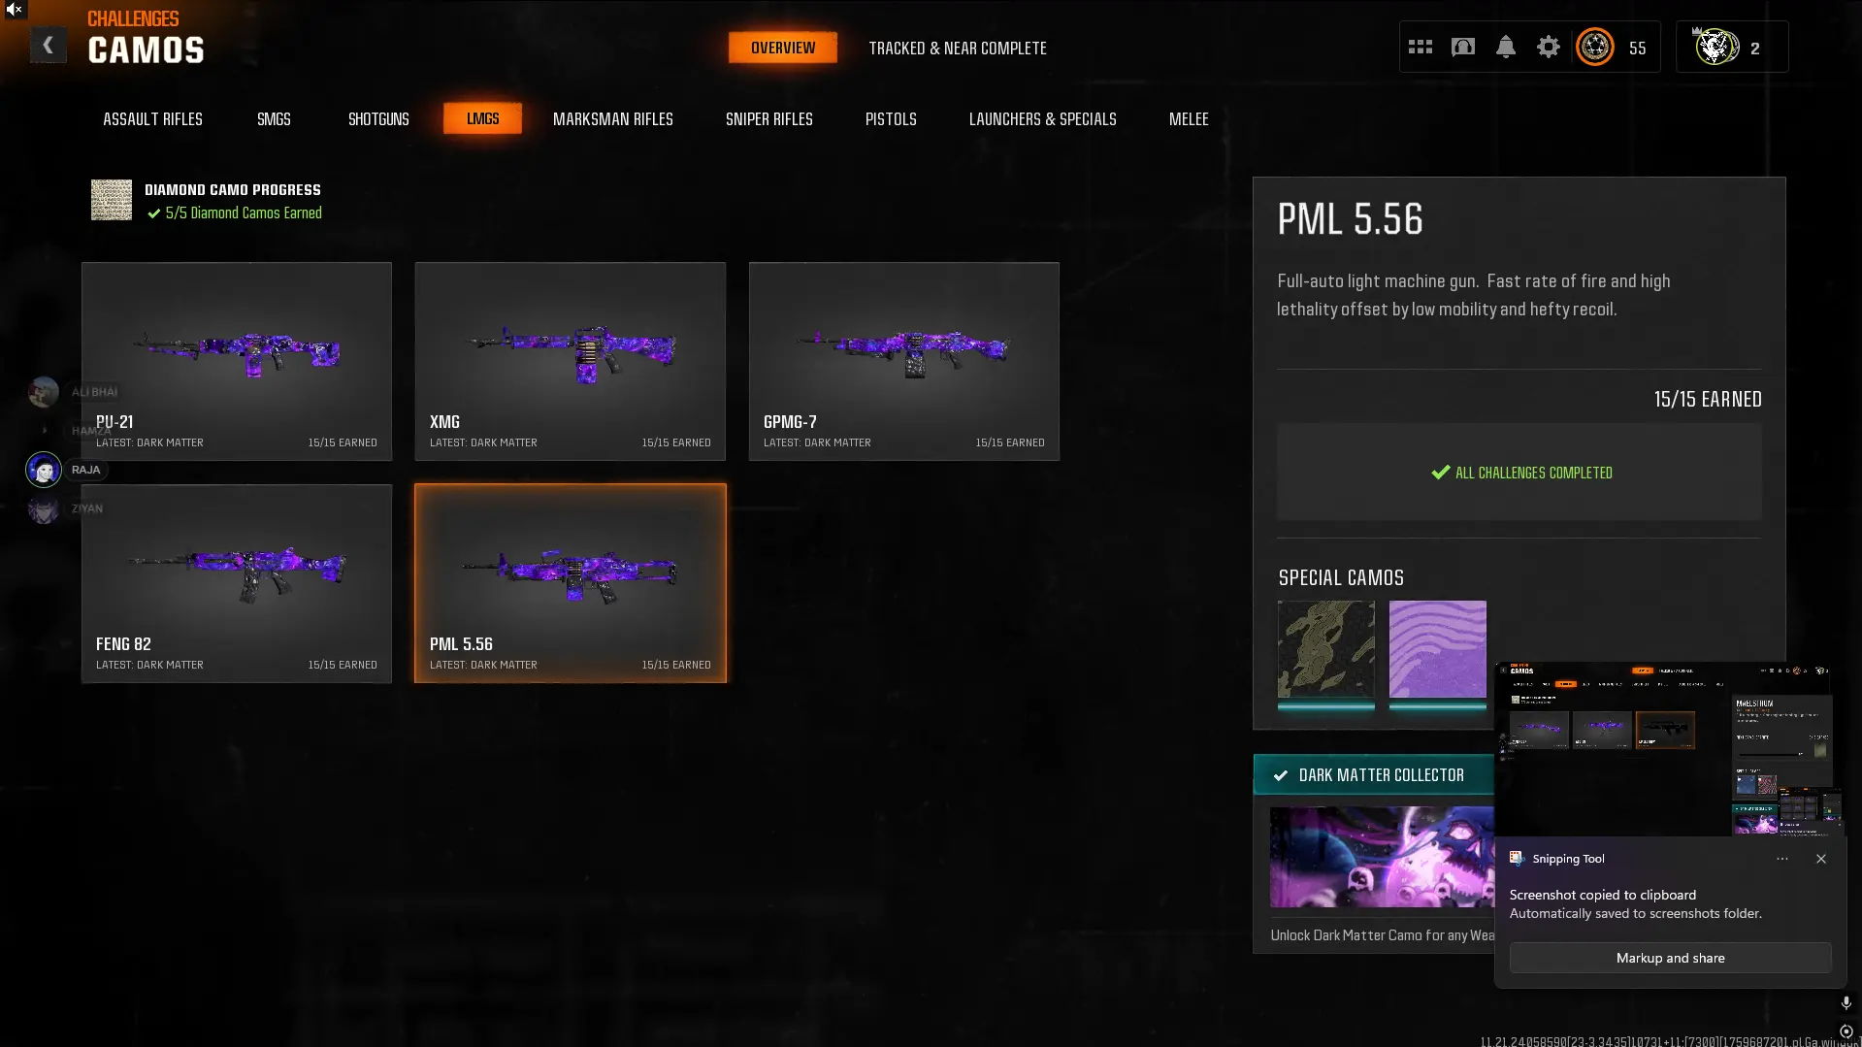Click the microphone icon near bottom right
Screen dimensions: 1862x1047
click(x=1846, y=1002)
